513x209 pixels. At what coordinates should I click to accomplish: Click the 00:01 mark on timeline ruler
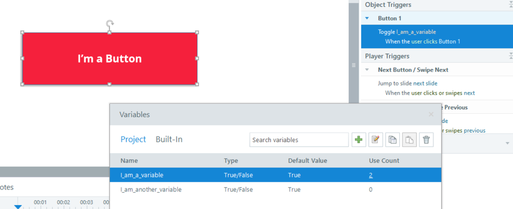(x=40, y=202)
